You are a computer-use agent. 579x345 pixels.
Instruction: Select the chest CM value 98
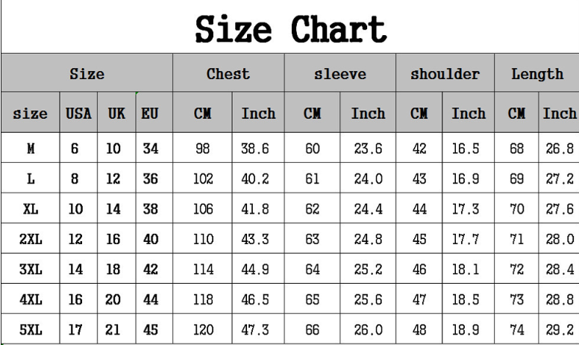click(202, 149)
